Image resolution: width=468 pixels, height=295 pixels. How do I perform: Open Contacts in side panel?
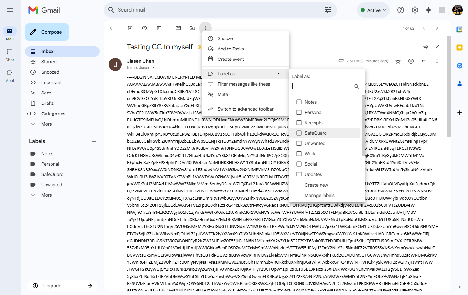click(x=459, y=84)
